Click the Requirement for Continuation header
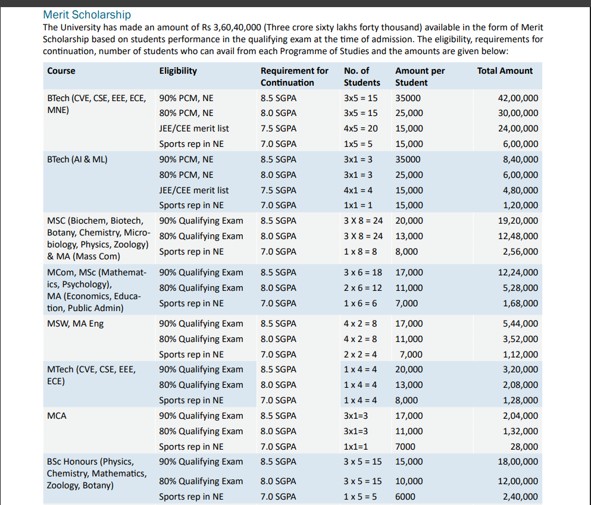Screen dimensions: 591x505 (294, 77)
